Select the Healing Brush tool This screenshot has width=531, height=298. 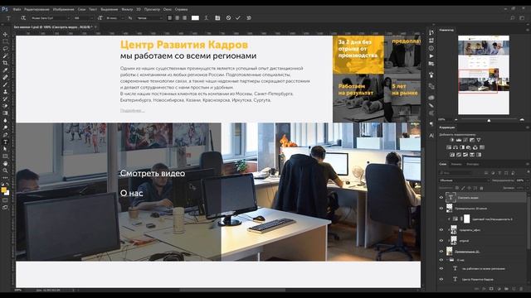pyautogui.click(x=5, y=77)
